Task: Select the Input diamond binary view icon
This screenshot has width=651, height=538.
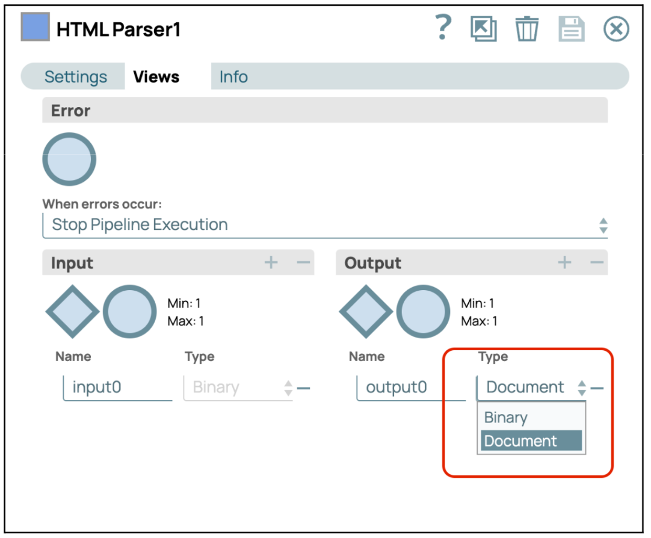Action: coord(72,312)
